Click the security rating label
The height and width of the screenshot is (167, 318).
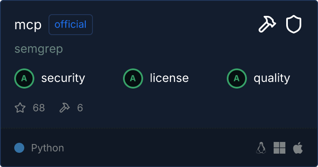[63, 78]
